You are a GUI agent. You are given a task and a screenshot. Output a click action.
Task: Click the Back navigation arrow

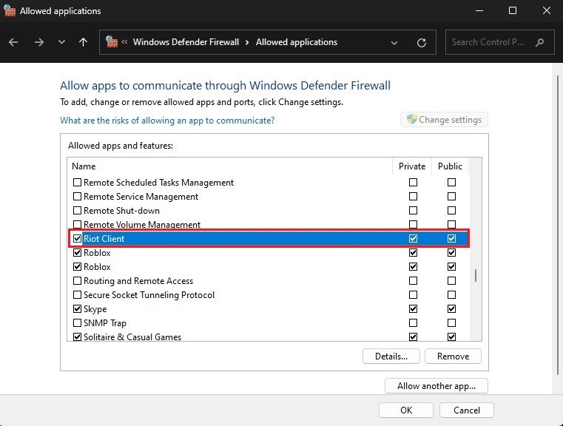click(x=13, y=42)
